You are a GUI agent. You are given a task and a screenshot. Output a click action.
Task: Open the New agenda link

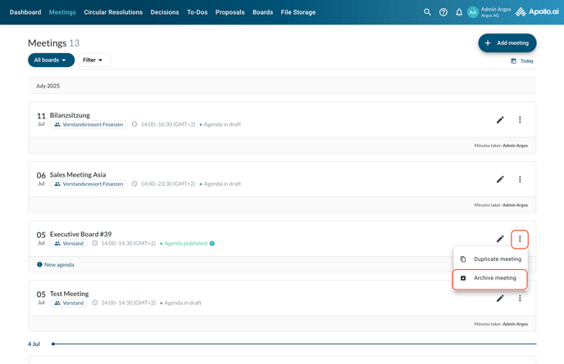pyautogui.click(x=56, y=265)
